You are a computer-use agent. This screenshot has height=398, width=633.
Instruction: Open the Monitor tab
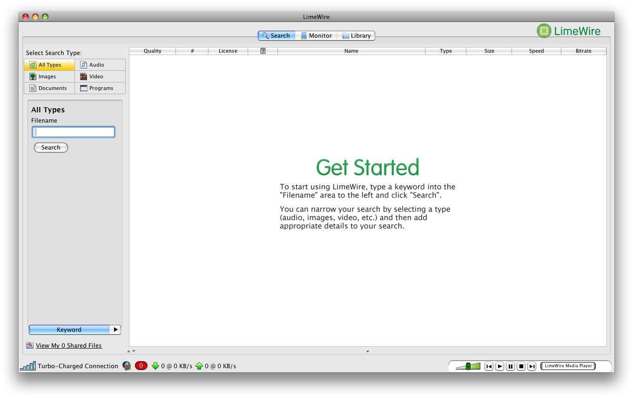(x=316, y=35)
